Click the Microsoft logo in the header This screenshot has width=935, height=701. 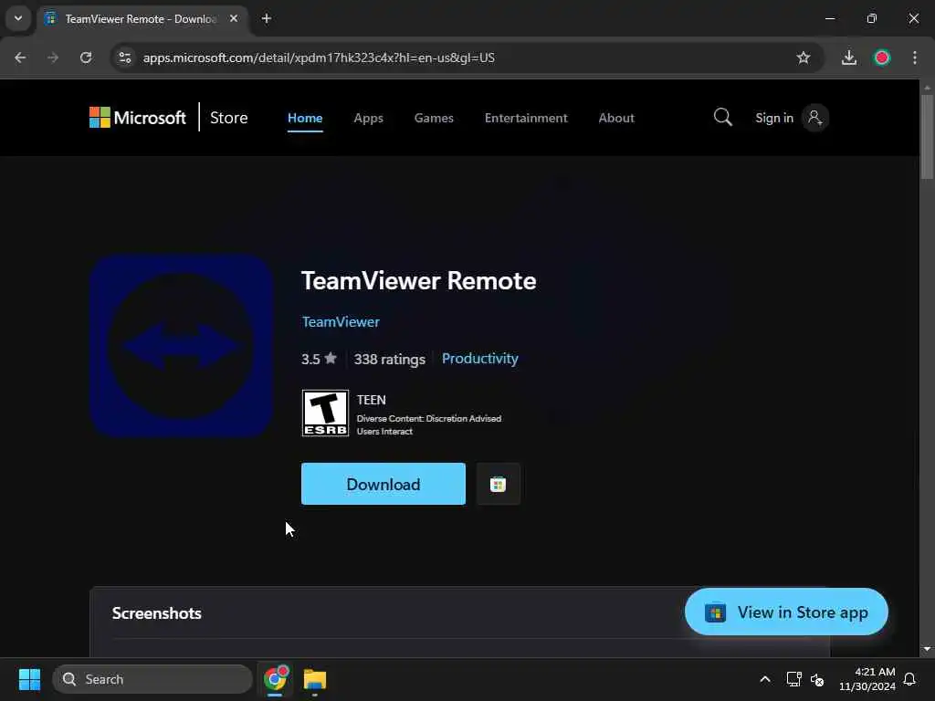click(x=138, y=118)
